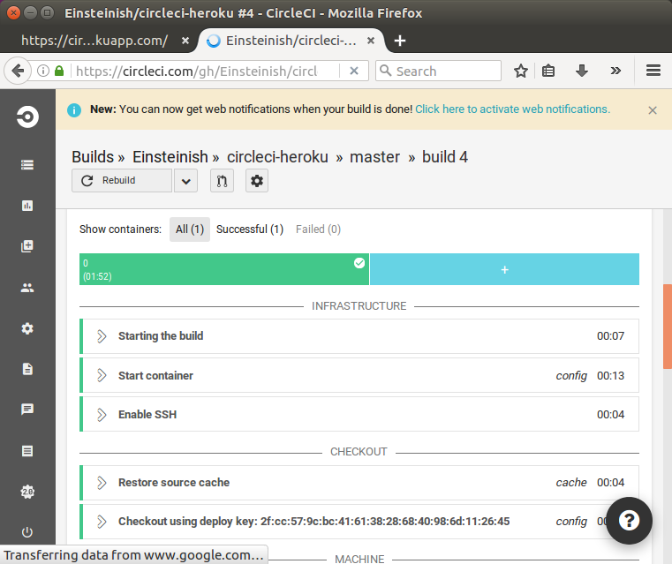The width and height of the screenshot is (672, 564).
Task: Open the Add Projects sidebar icon
Action: tap(27, 246)
